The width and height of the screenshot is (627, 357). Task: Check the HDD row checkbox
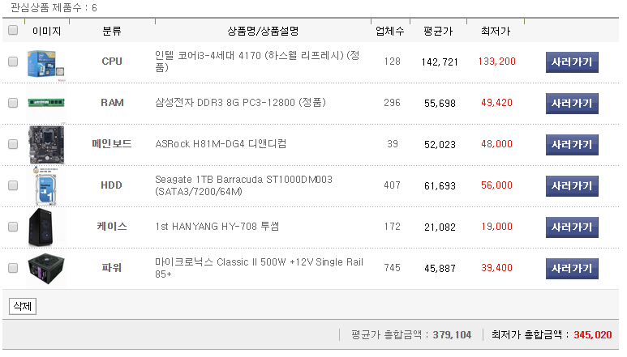(12, 185)
